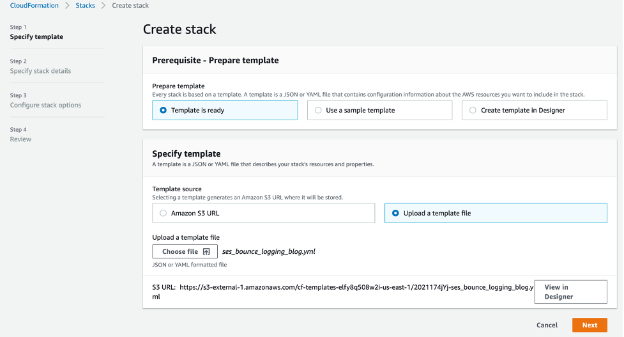624x337 pixels.
Task: Select Use a sample template option
Action: (319, 111)
